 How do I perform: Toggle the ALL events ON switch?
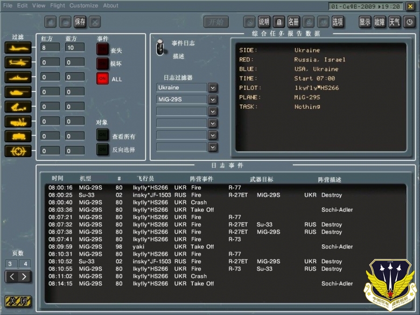coord(103,79)
